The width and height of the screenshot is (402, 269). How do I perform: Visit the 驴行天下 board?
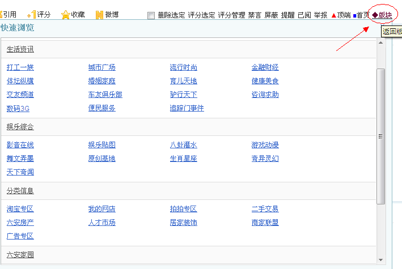point(183,95)
